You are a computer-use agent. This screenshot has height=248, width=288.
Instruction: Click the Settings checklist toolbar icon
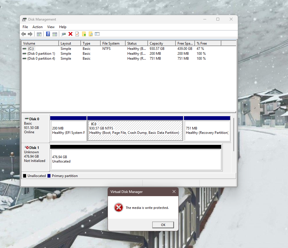point(97,34)
